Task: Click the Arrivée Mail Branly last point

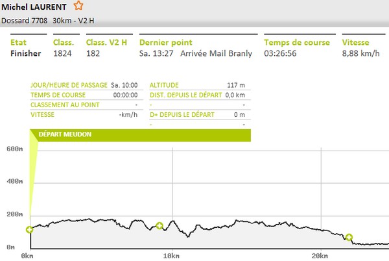Action: (216, 53)
